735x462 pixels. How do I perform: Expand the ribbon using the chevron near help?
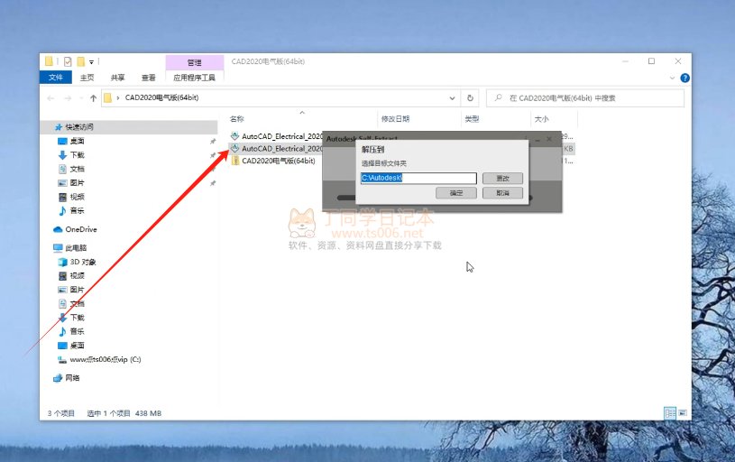(672, 78)
